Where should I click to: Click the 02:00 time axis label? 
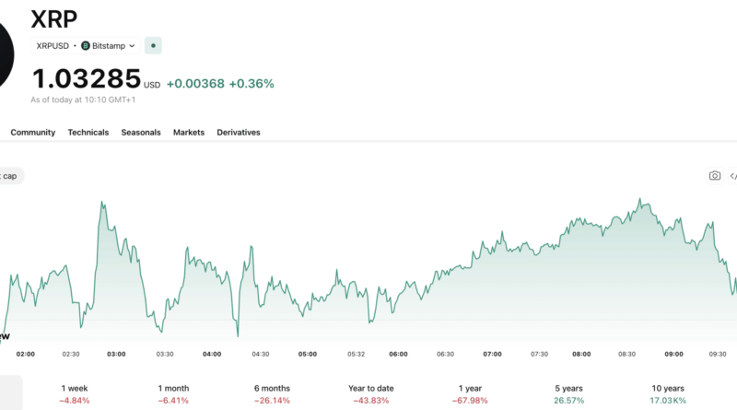tap(26, 354)
